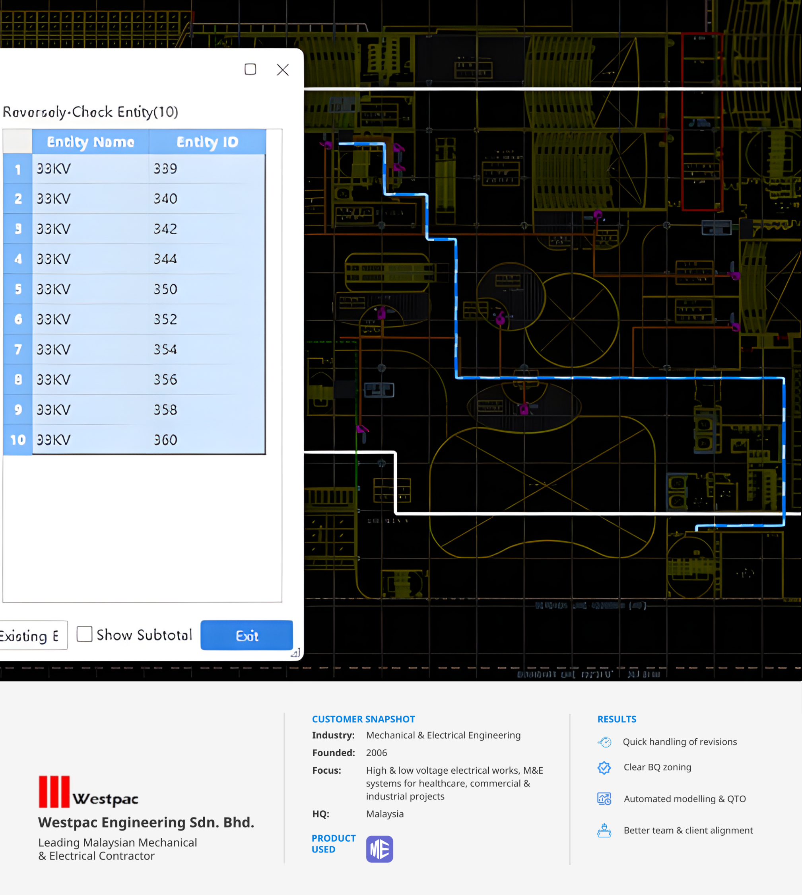The image size is (802, 895).
Task: Click the MagiCAD Electrical product icon
Action: 379,849
